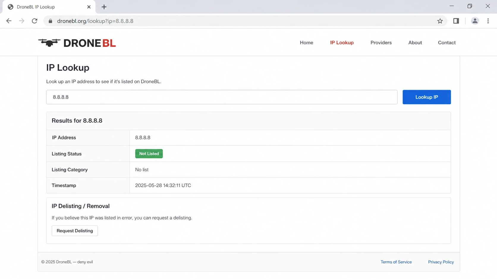This screenshot has width=497, height=279.
Task: Open IP Lookup navigation item
Action: click(x=342, y=42)
